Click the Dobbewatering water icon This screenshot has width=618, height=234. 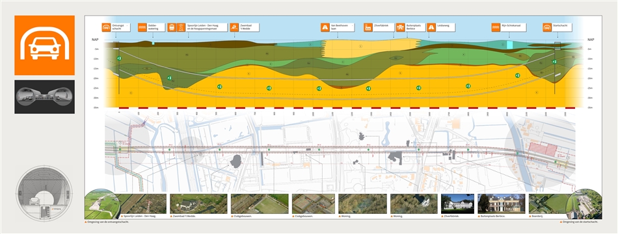(x=142, y=27)
